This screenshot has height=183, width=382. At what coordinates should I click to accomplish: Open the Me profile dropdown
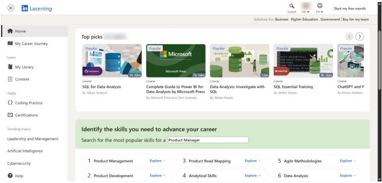click(306, 12)
